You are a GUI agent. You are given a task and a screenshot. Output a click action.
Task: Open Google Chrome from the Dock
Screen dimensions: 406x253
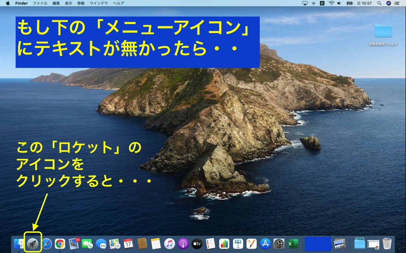pos(60,243)
